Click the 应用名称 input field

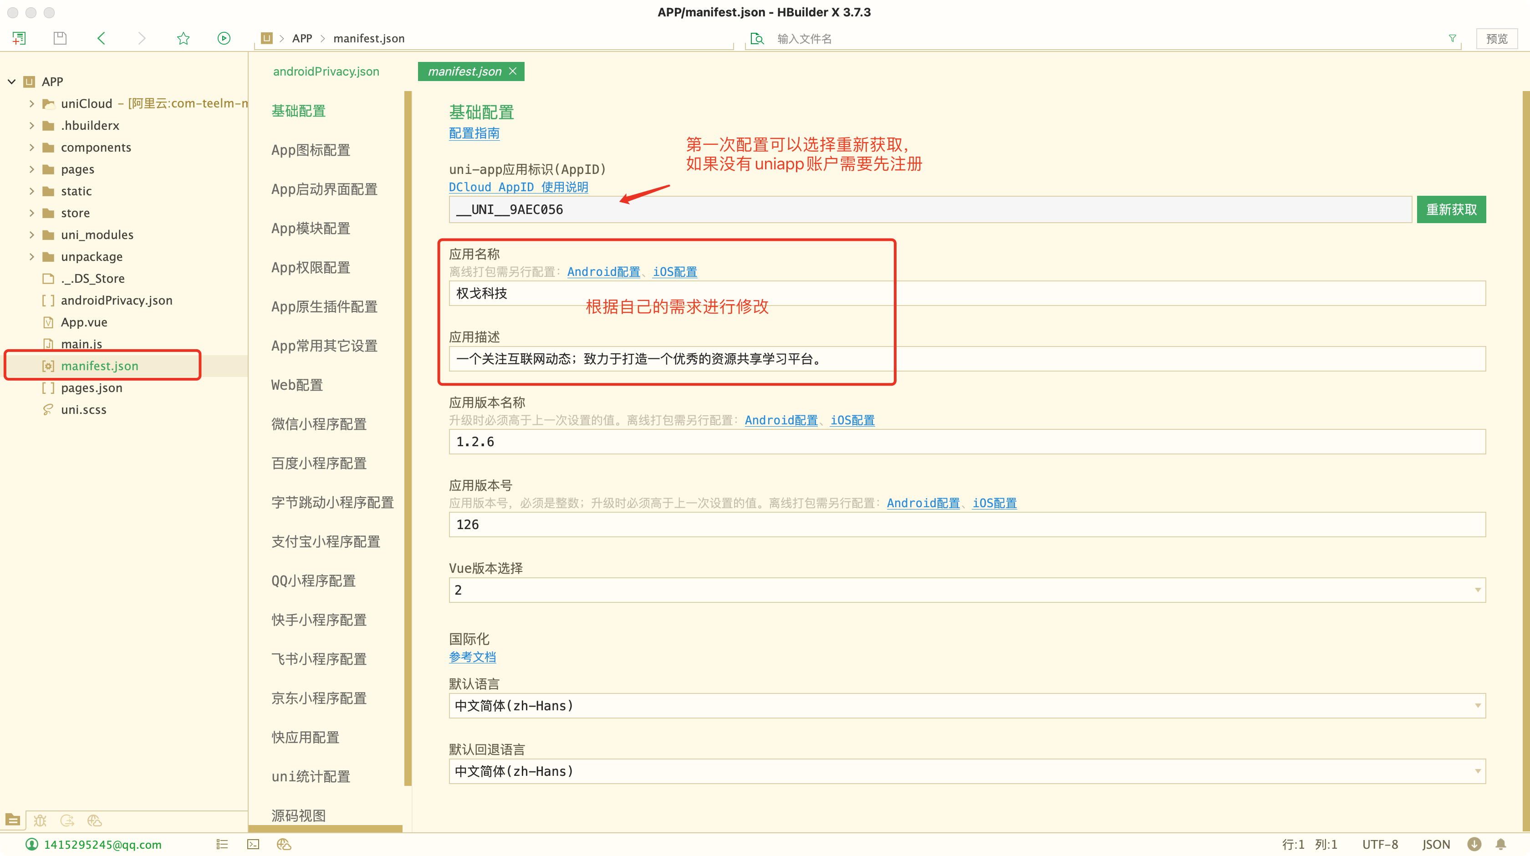(967, 293)
